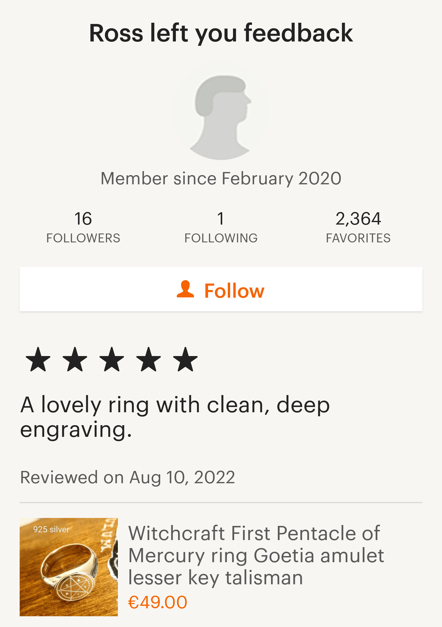Click the fourth rating star
The height and width of the screenshot is (627, 442).
click(x=149, y=359)
